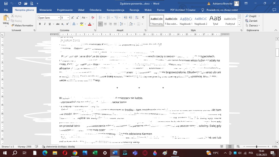This screenshot has width=279, height=157.
Task: Clear all formatting with the eraser icon
Action: point(92,18)
